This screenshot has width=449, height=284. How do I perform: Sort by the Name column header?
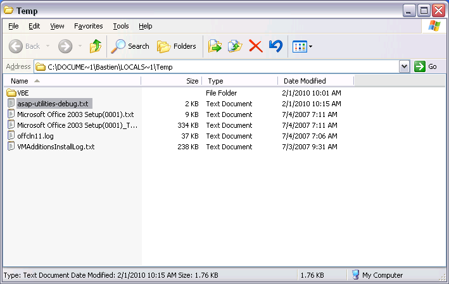pyautogui.click(x=72, y=81)
